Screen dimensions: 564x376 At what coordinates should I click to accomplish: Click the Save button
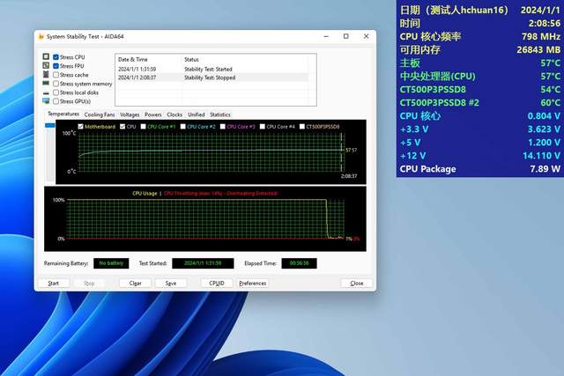pyautogui.click(x=170, y=284)
